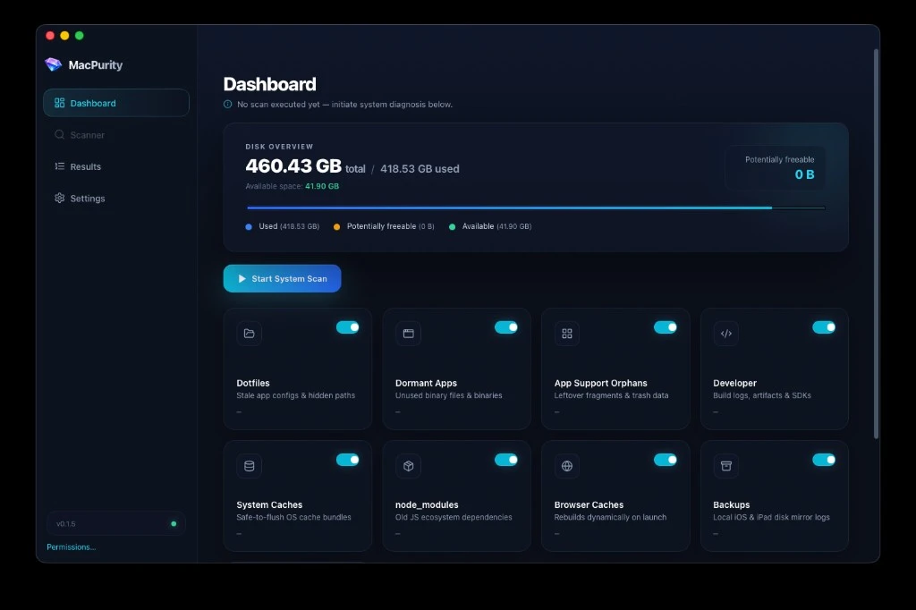Toggle the node_modules switch
The width and height of the screenshot is (916, 610).
coord(506,460)
